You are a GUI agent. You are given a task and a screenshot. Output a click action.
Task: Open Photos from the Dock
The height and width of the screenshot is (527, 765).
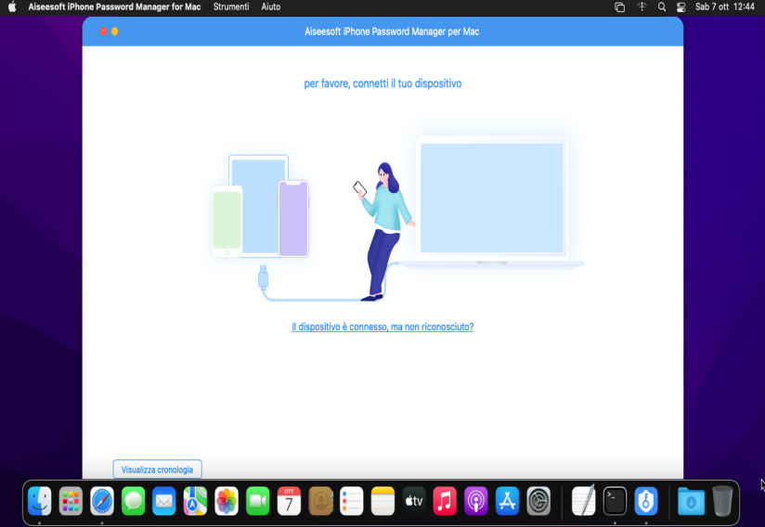click(227, 501)
